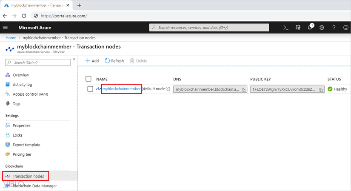Viewport: 351px width, 191px height.
Task: Open the Directory and subscription filter icon
Action: (x=298, y=28)
